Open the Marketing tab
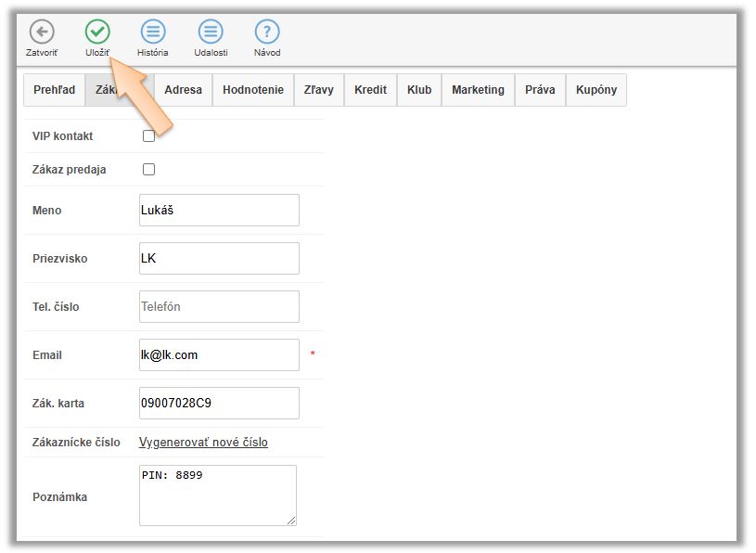756x553 pixels. click(478, 90)
